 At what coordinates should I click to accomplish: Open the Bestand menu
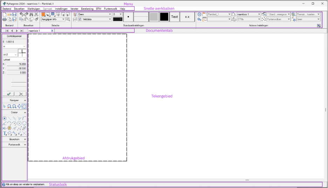pos(7,9)
